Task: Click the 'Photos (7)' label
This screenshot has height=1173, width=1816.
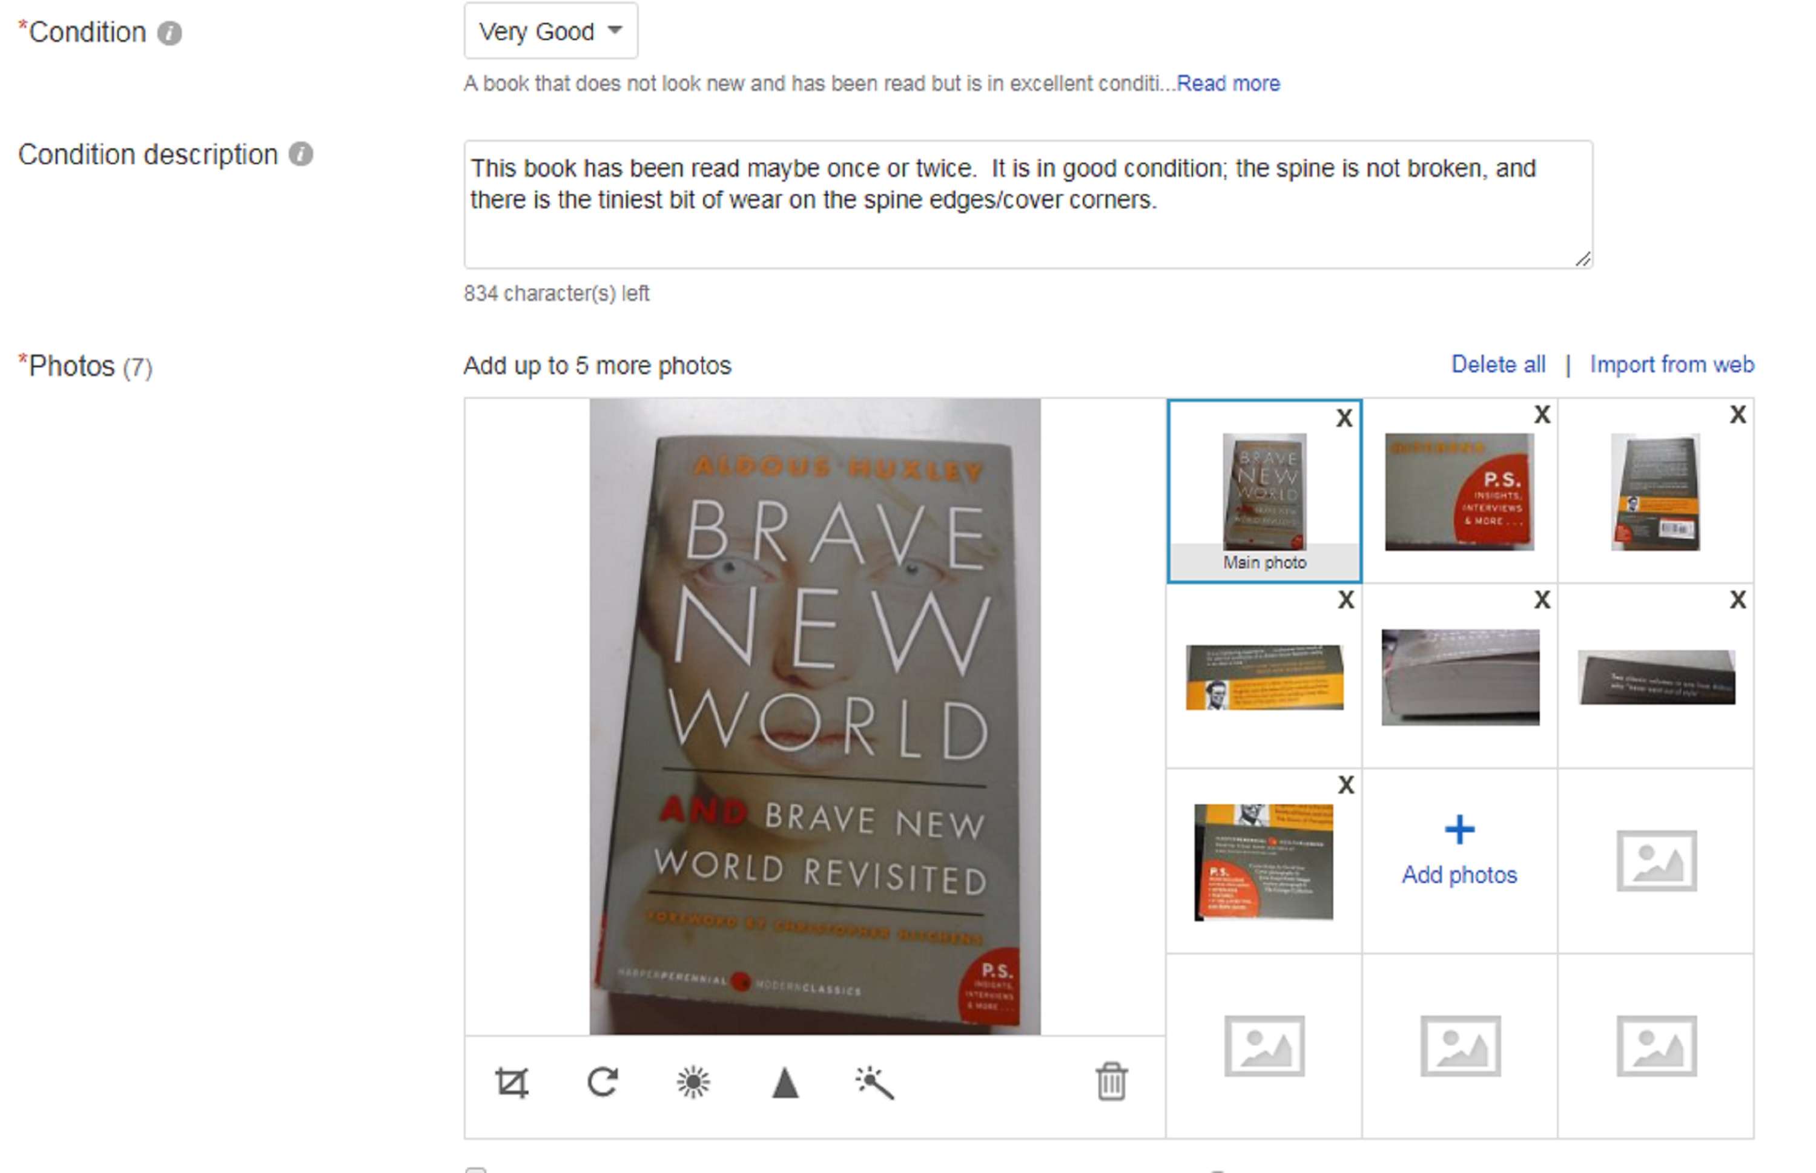Action: [85, 366]
